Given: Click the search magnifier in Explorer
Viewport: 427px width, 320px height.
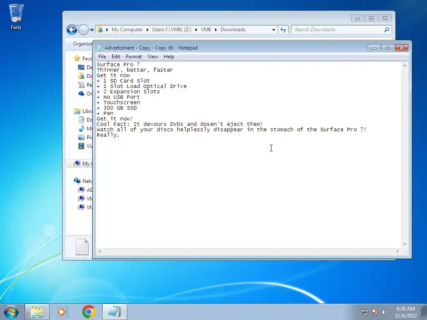Looking at the screenshot, I should 387,30.
